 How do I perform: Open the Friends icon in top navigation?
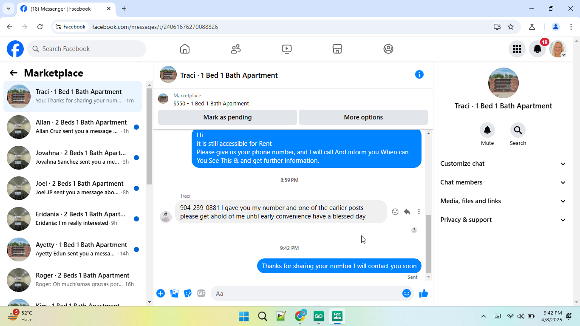[236, 49]
